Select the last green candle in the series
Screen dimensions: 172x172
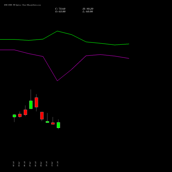(58, 125)
